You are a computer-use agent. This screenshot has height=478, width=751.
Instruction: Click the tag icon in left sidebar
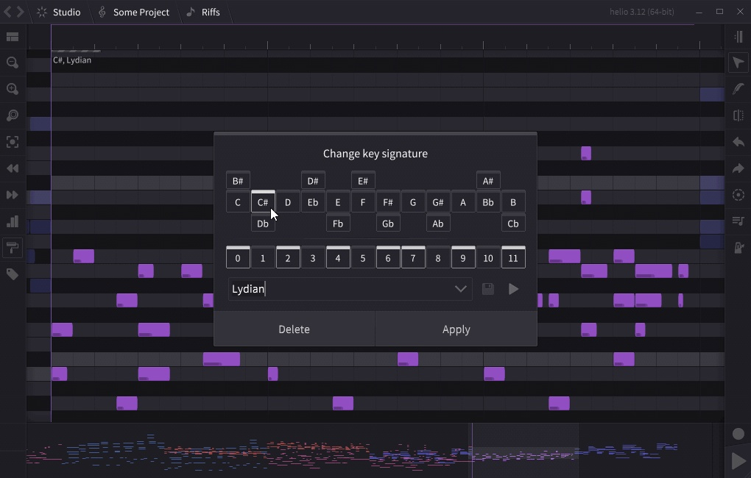[x=13, y=274]
